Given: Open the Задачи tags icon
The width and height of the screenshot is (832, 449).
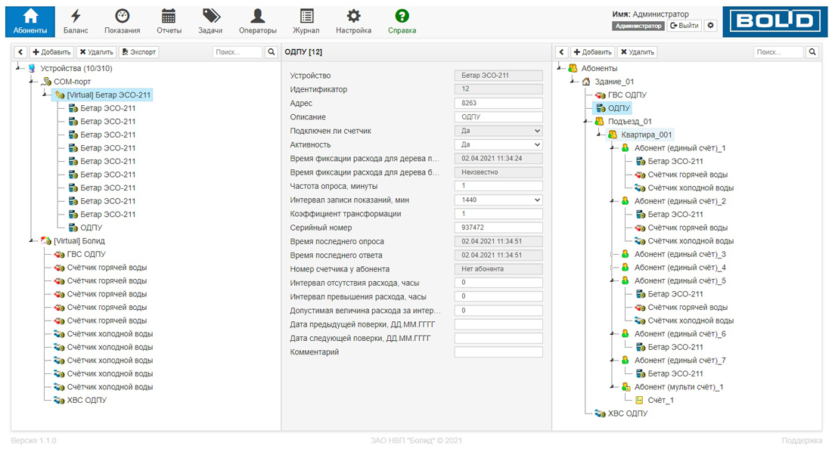Looking at the screenshot, I should click(x=211, y=16).
